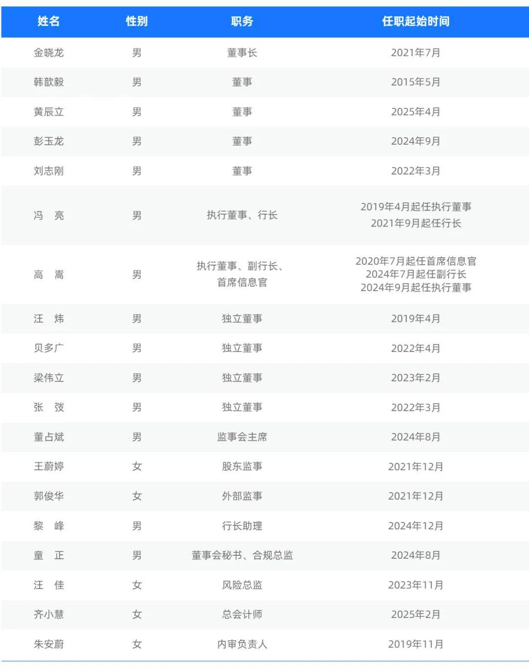Click the date 2023年2月
Screen dimensions: 529x671
pos(416,378)
